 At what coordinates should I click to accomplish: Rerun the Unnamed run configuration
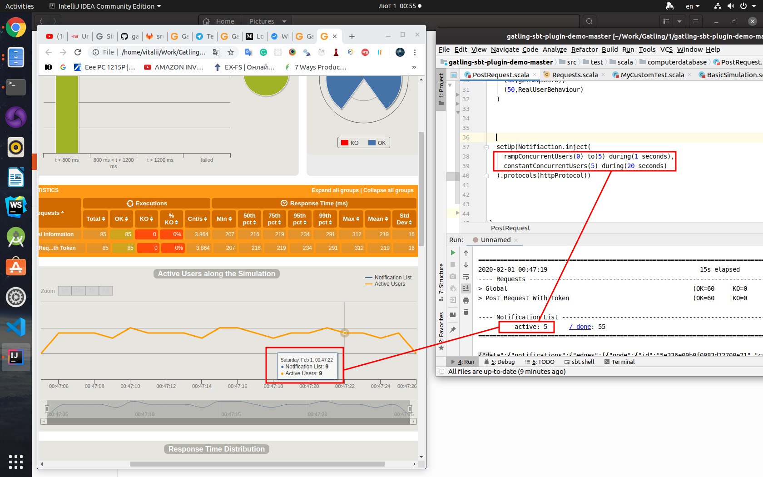click(453, 253)
